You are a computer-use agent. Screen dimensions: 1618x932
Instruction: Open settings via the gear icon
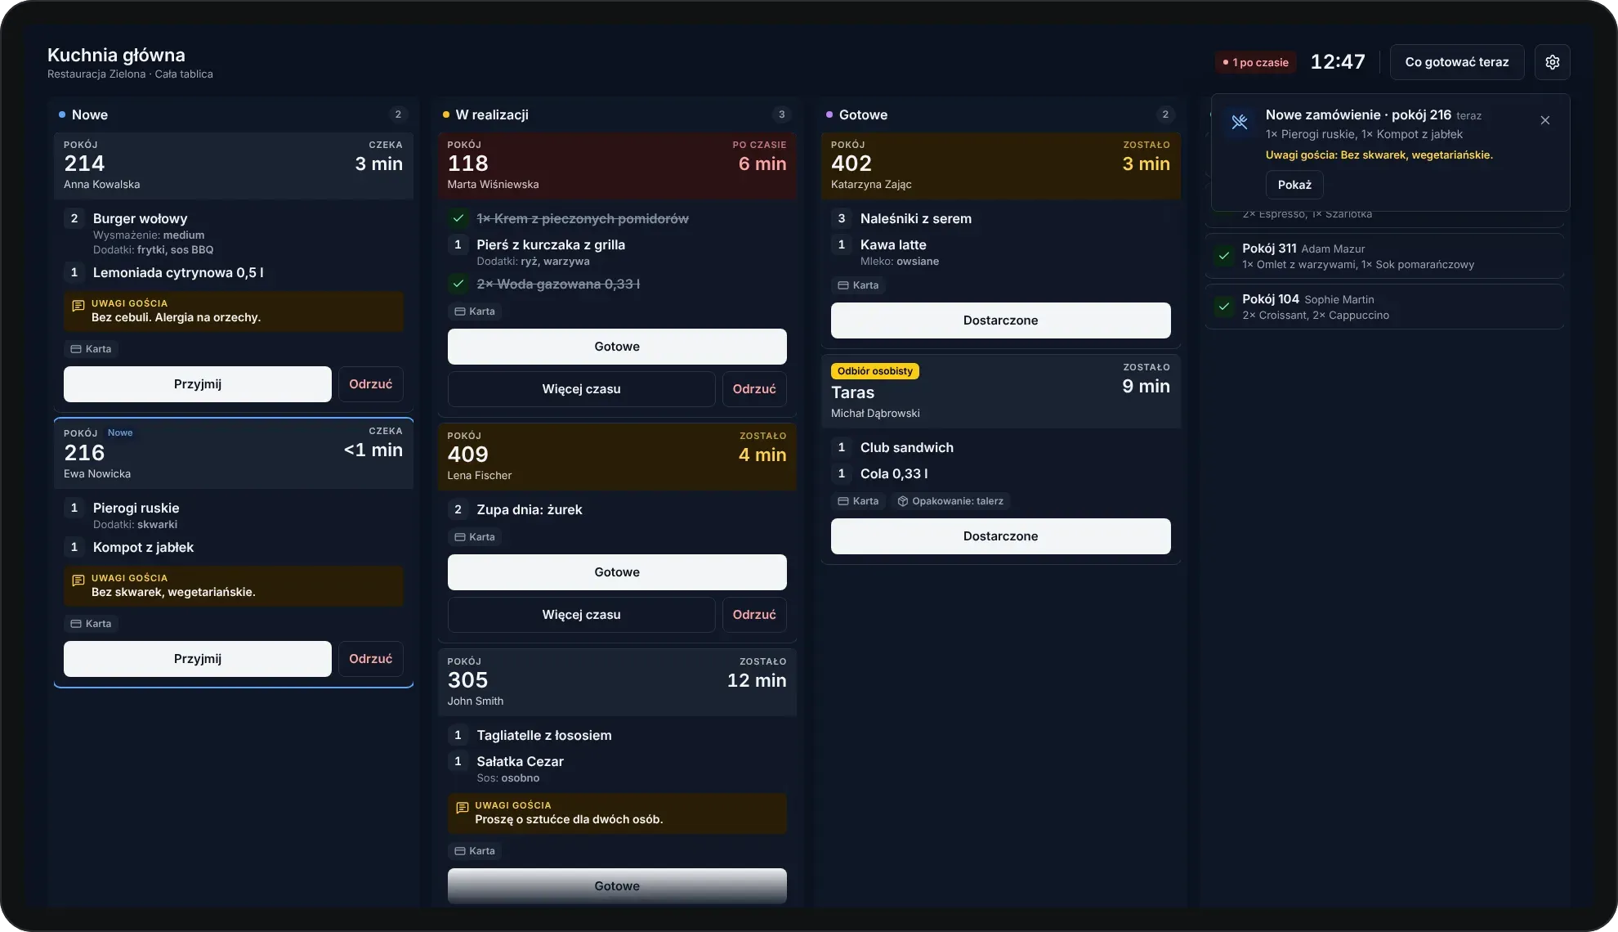coord(1552,62)
